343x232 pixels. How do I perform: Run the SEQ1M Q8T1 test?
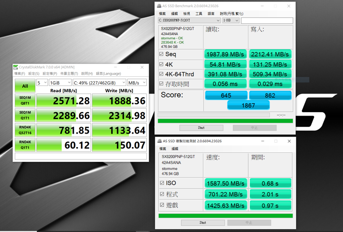click(x=25, y=100)
